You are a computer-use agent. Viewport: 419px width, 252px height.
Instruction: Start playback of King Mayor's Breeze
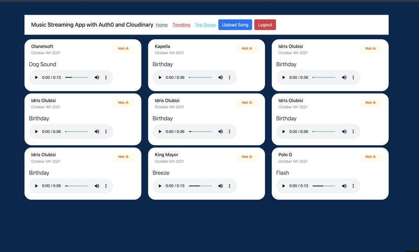click(160, 186)
